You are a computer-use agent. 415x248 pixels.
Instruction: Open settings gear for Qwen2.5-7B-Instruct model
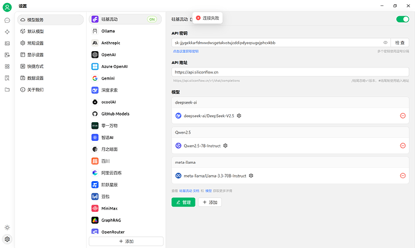225,146
